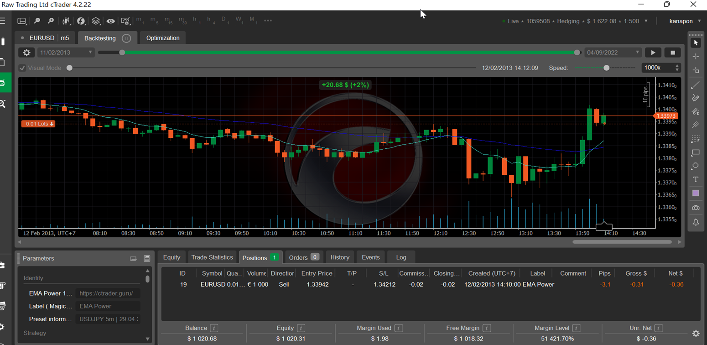Switch to the History tab

pos(340,257)
